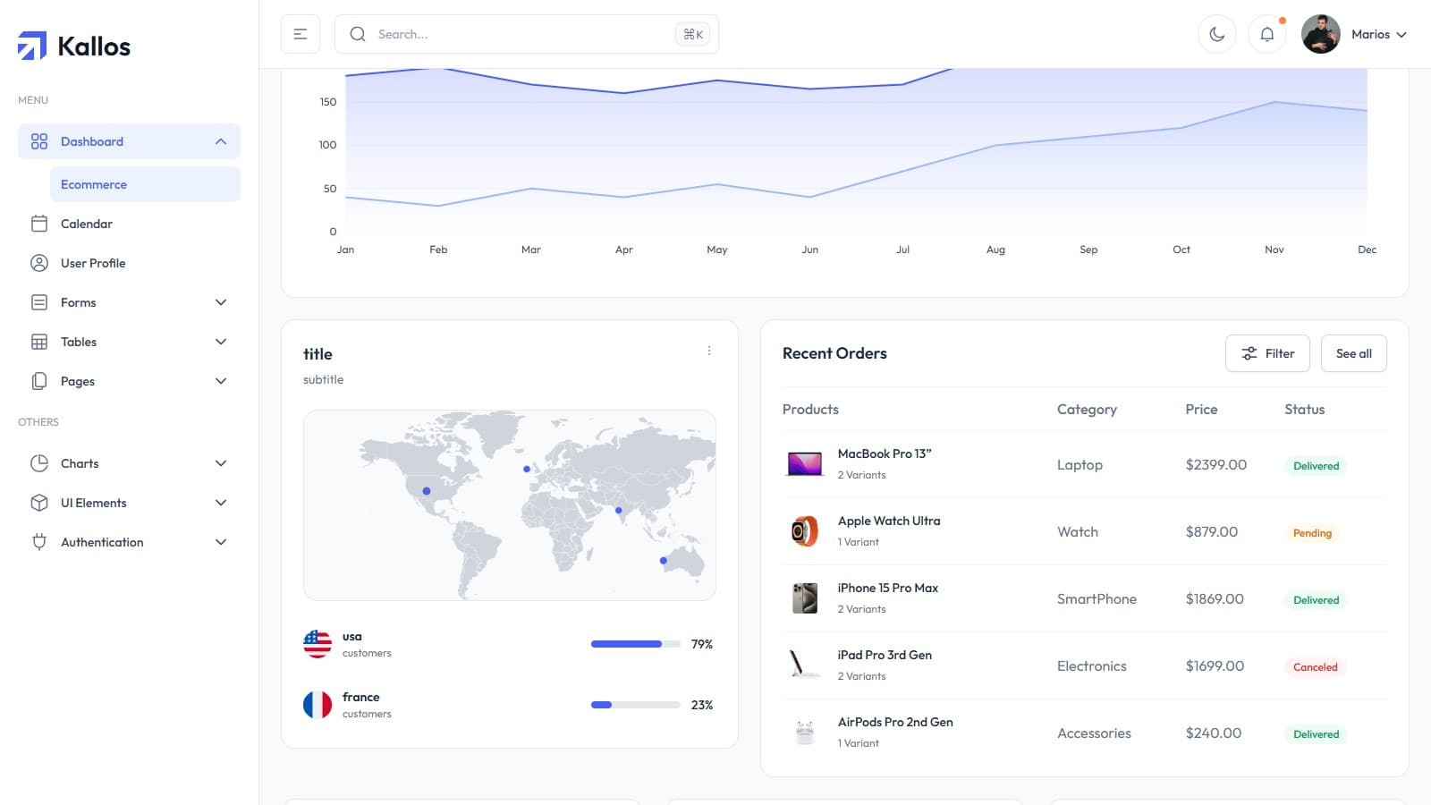The width and height of the screenshot is (1431, 805).
Task: Click the search magnifier icon
Action: click(x=358, y=34)
